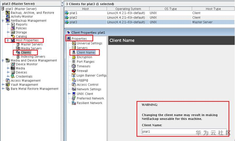235x141 pixels.
Task: Expand the Media tree node
Action: 8,68
